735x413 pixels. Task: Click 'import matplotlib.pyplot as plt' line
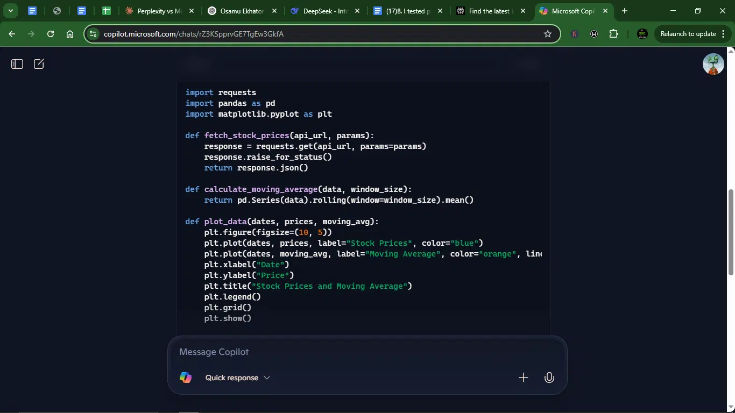[259, 114]
